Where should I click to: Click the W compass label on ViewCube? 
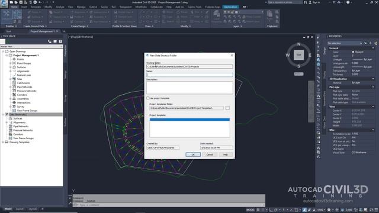[288, 55]
